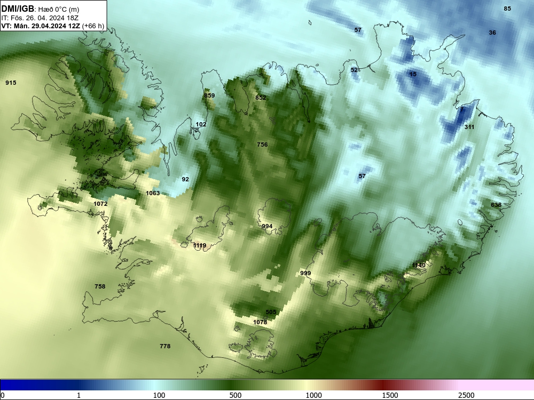Click the 778 value label
This screenshot has height=400, width=534.
pyautogui.click(x=165, y=346)
